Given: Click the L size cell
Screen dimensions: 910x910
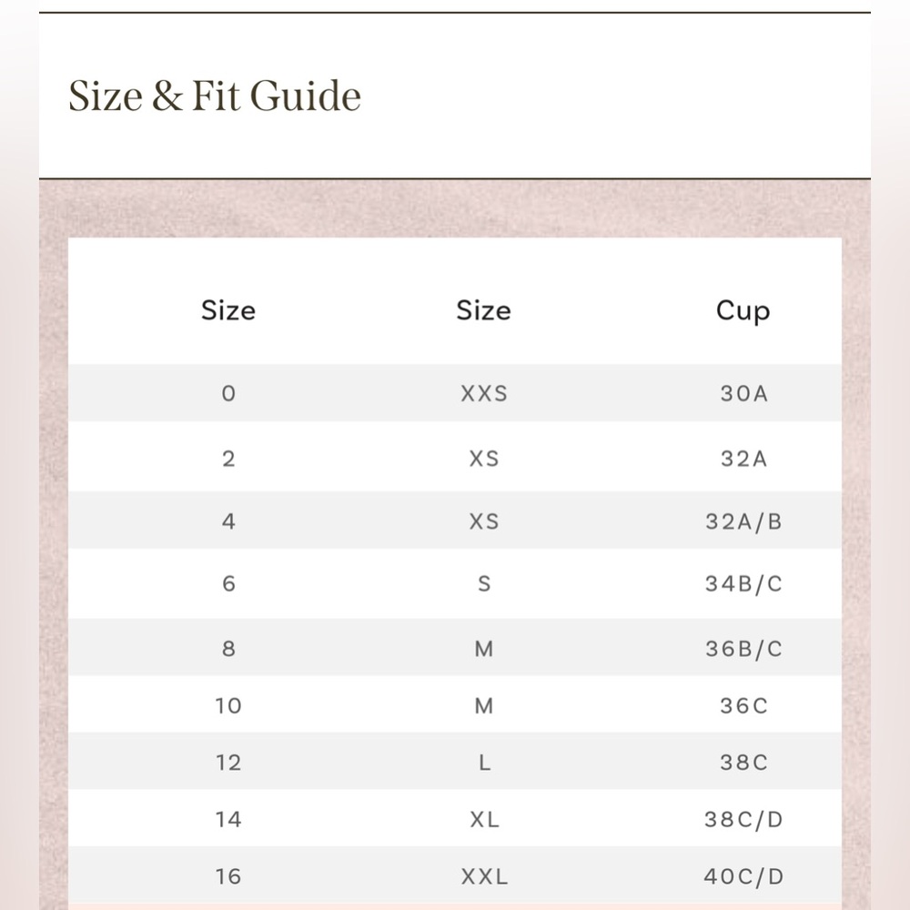Looking at the screenshot, I should 485,762.
